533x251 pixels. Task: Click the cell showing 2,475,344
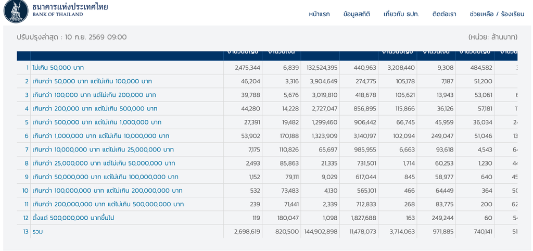pos(247,68)
